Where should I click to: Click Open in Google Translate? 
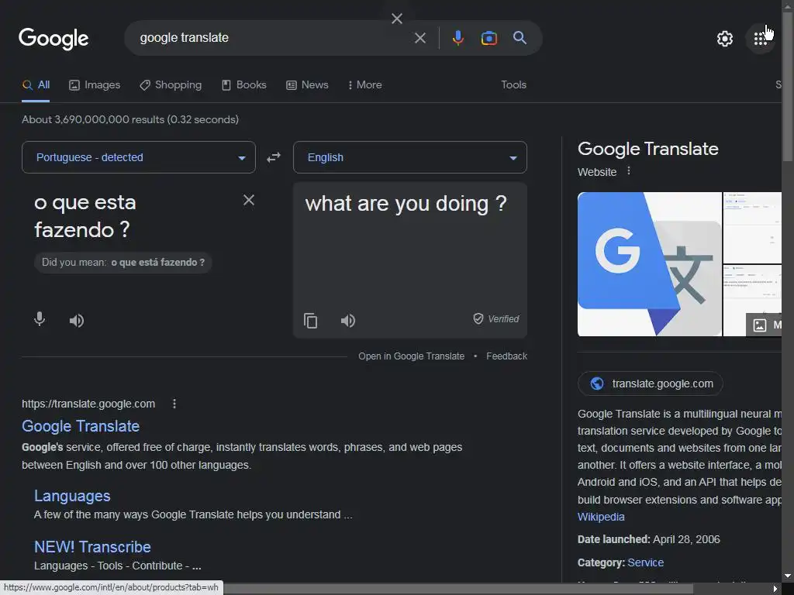coord(411,356)
